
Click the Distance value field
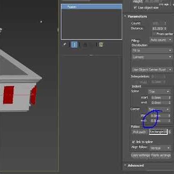158,29
